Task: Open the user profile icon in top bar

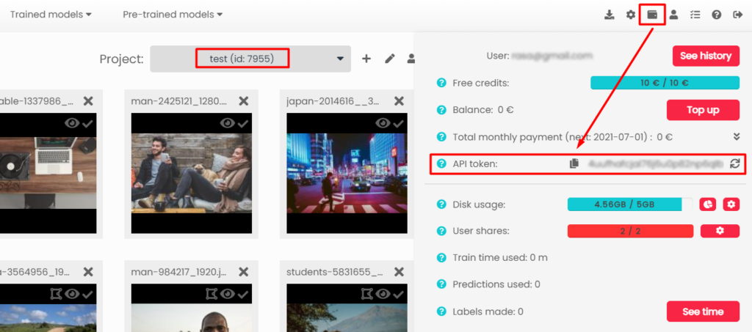Action: pos(673,15)
